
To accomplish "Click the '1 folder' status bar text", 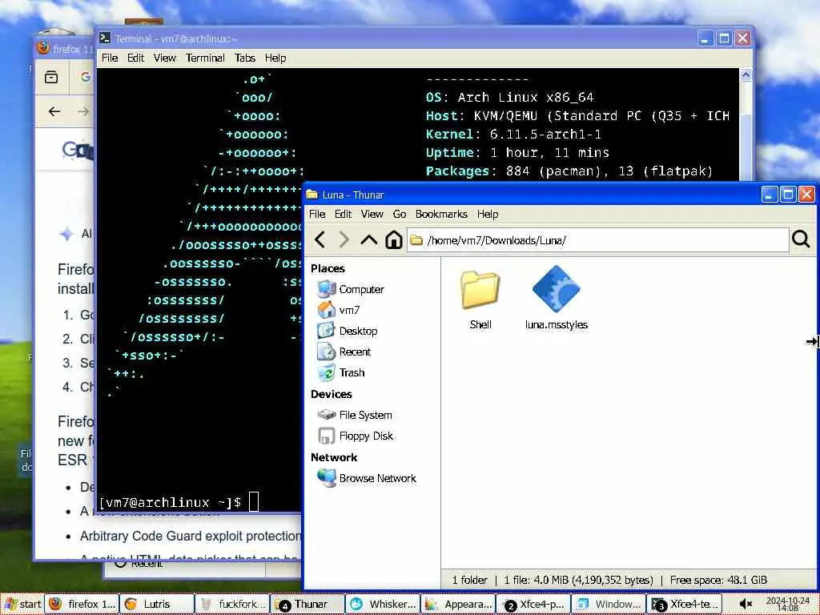I will point(469,580).
